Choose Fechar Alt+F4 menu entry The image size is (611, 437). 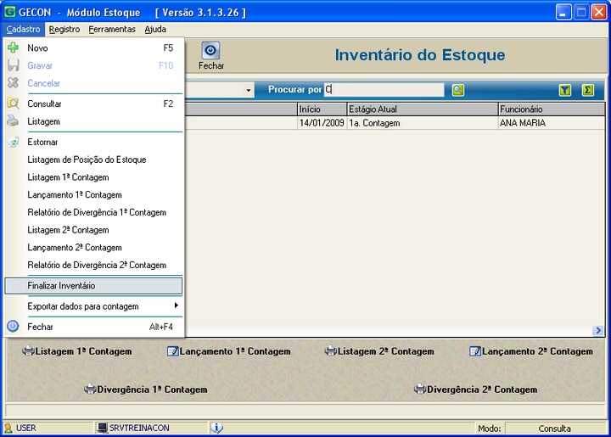point(93,327)
